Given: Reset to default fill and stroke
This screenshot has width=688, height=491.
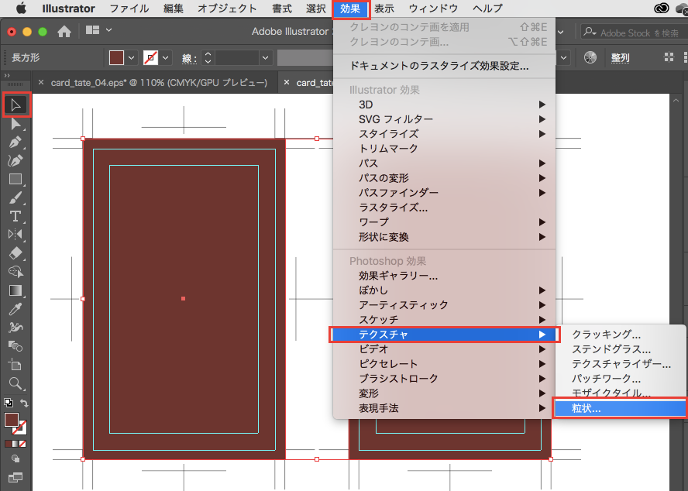Looking at the screenshot, I should (x=8, y=403).
